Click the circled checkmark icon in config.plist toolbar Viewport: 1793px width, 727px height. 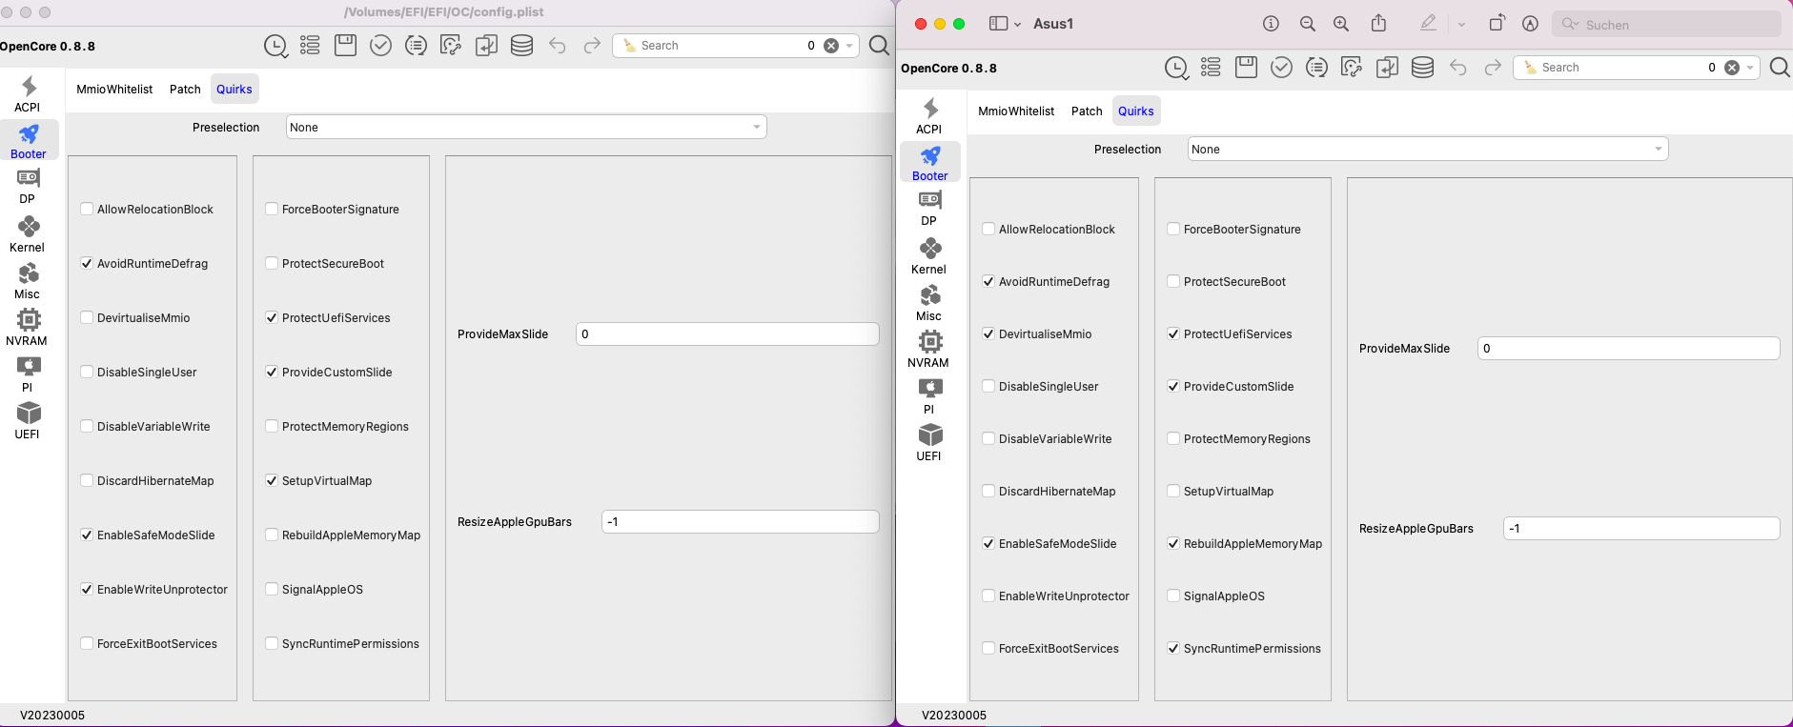point(380,46)
